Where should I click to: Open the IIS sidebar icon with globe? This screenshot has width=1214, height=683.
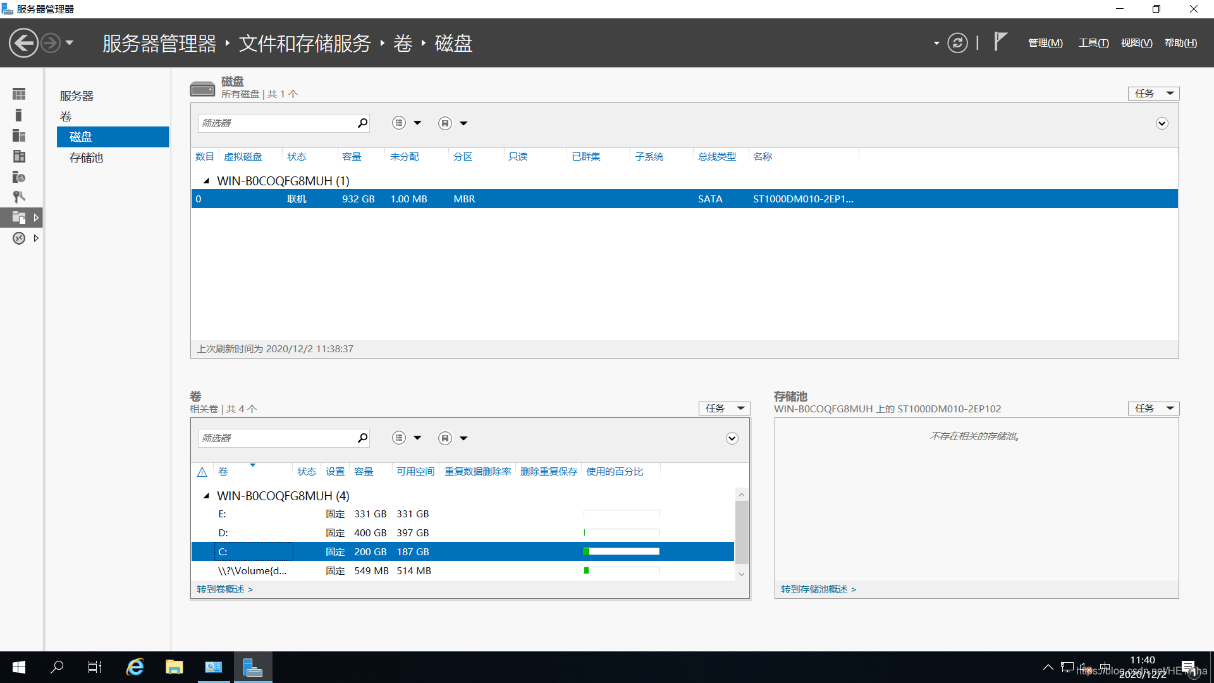(18, 177)
